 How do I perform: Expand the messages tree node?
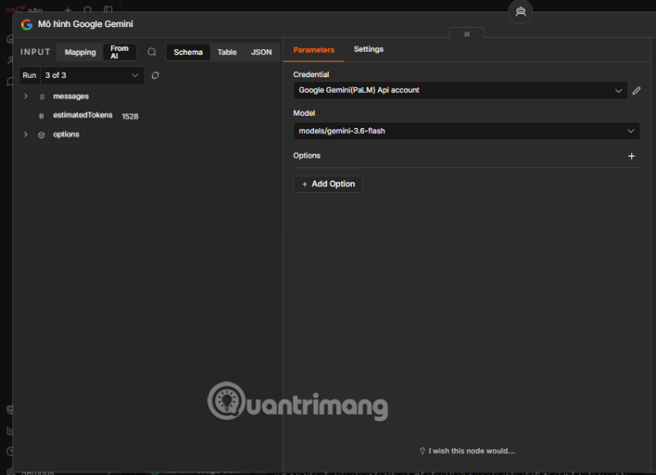click(x=26, y=96)
